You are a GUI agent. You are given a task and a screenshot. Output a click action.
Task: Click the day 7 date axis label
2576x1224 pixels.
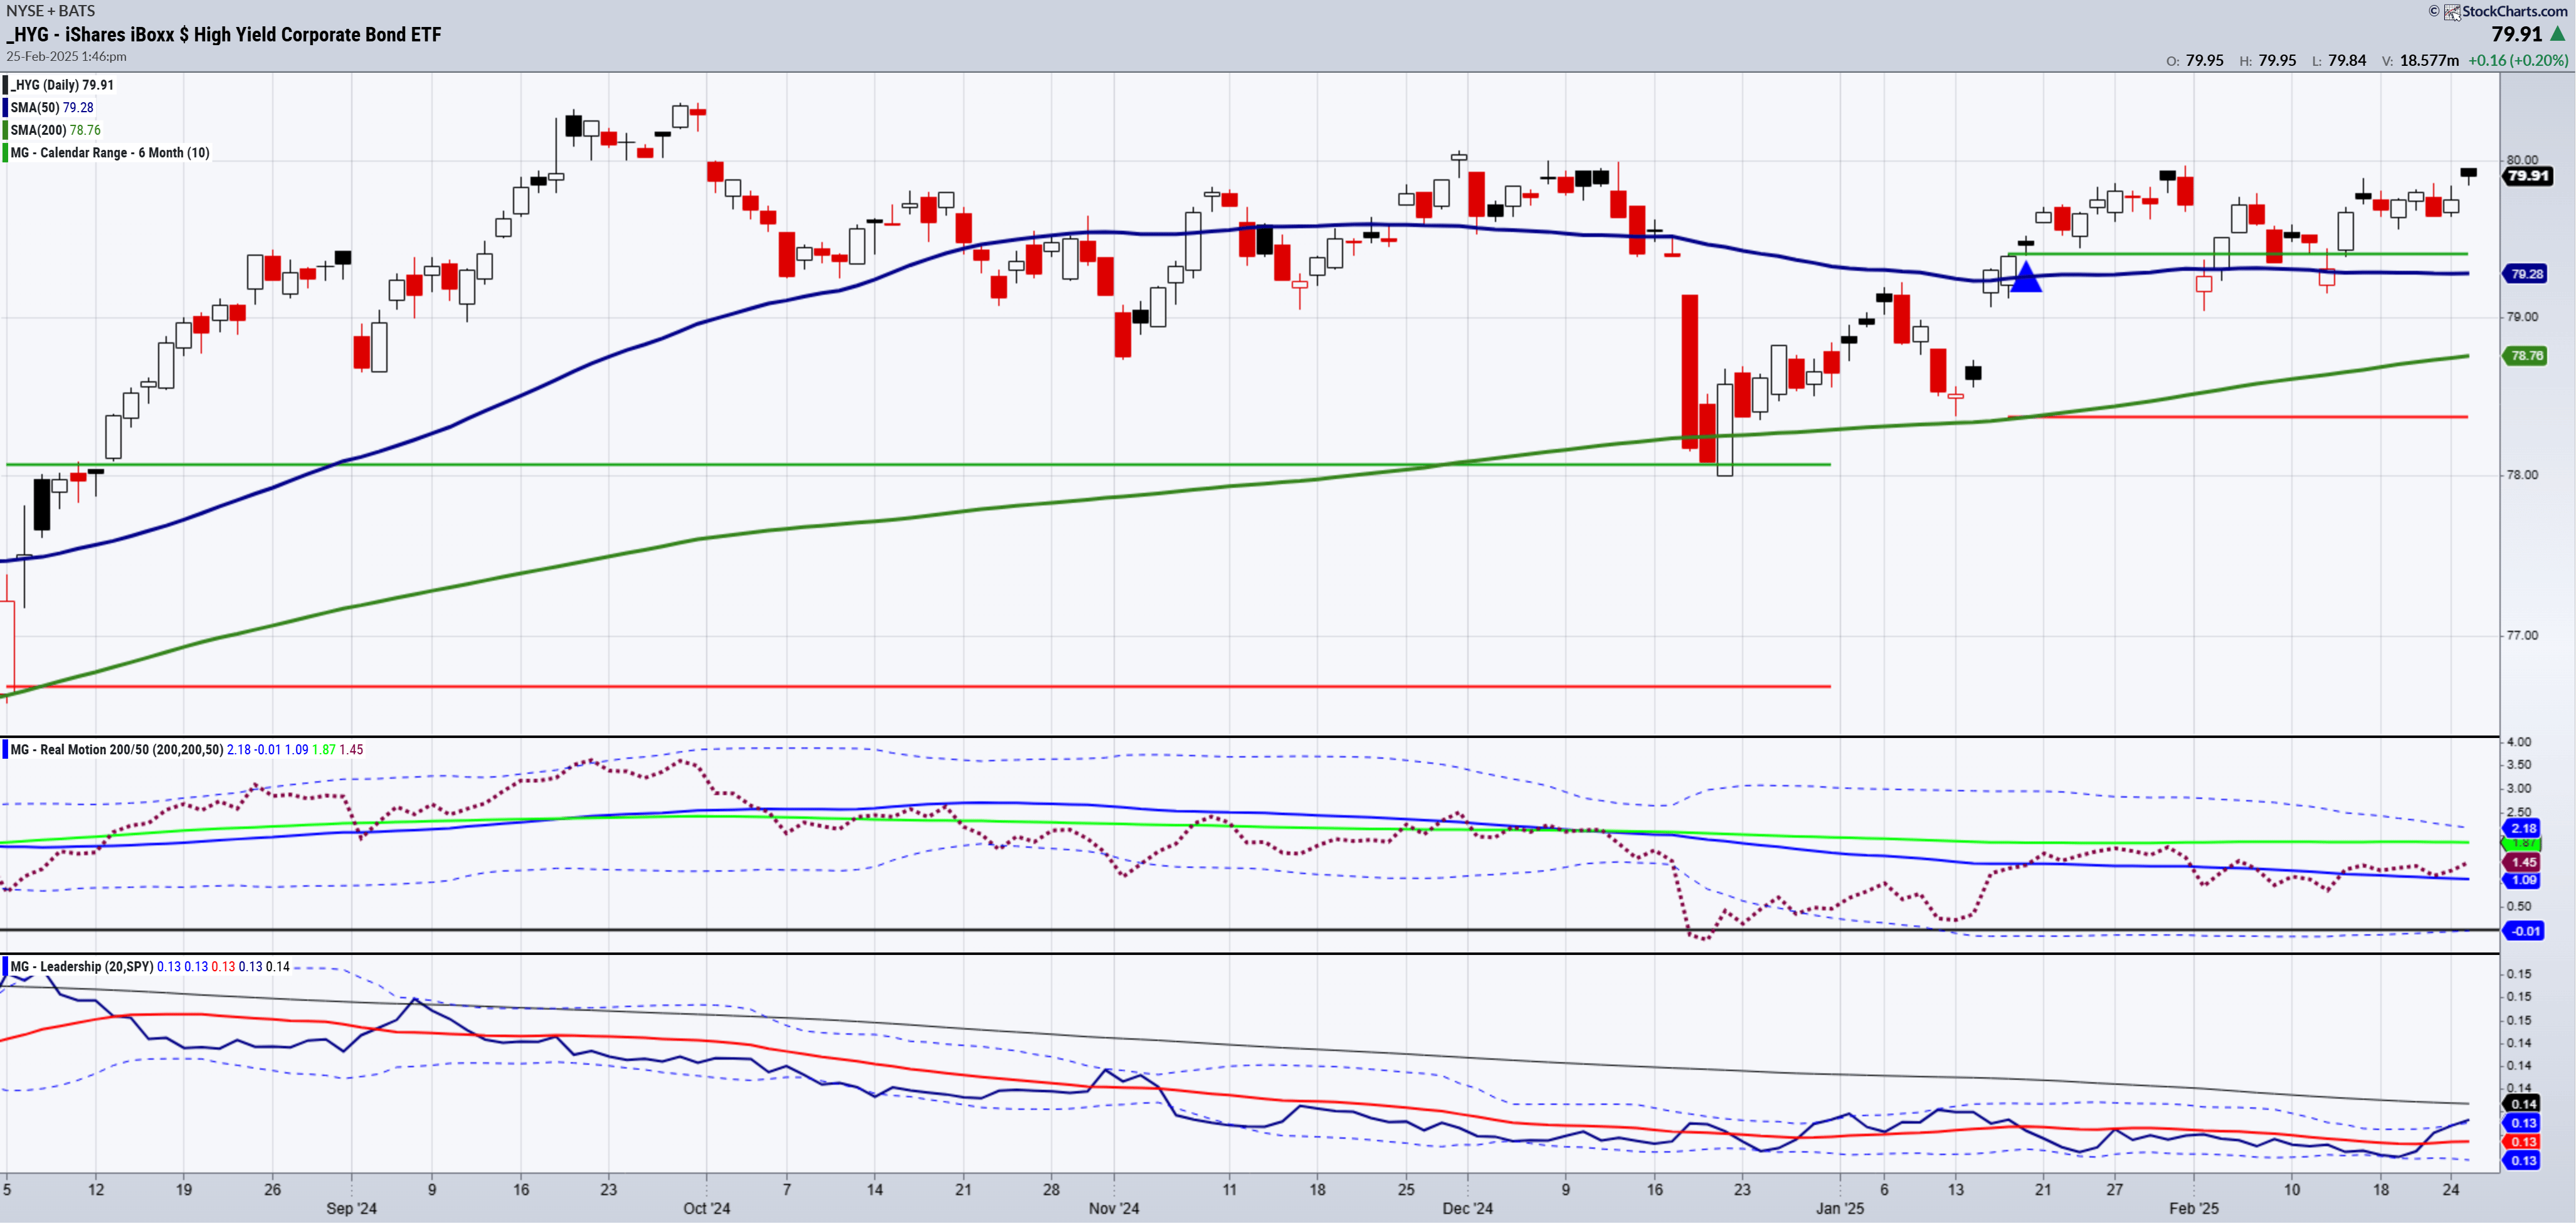787,1190
